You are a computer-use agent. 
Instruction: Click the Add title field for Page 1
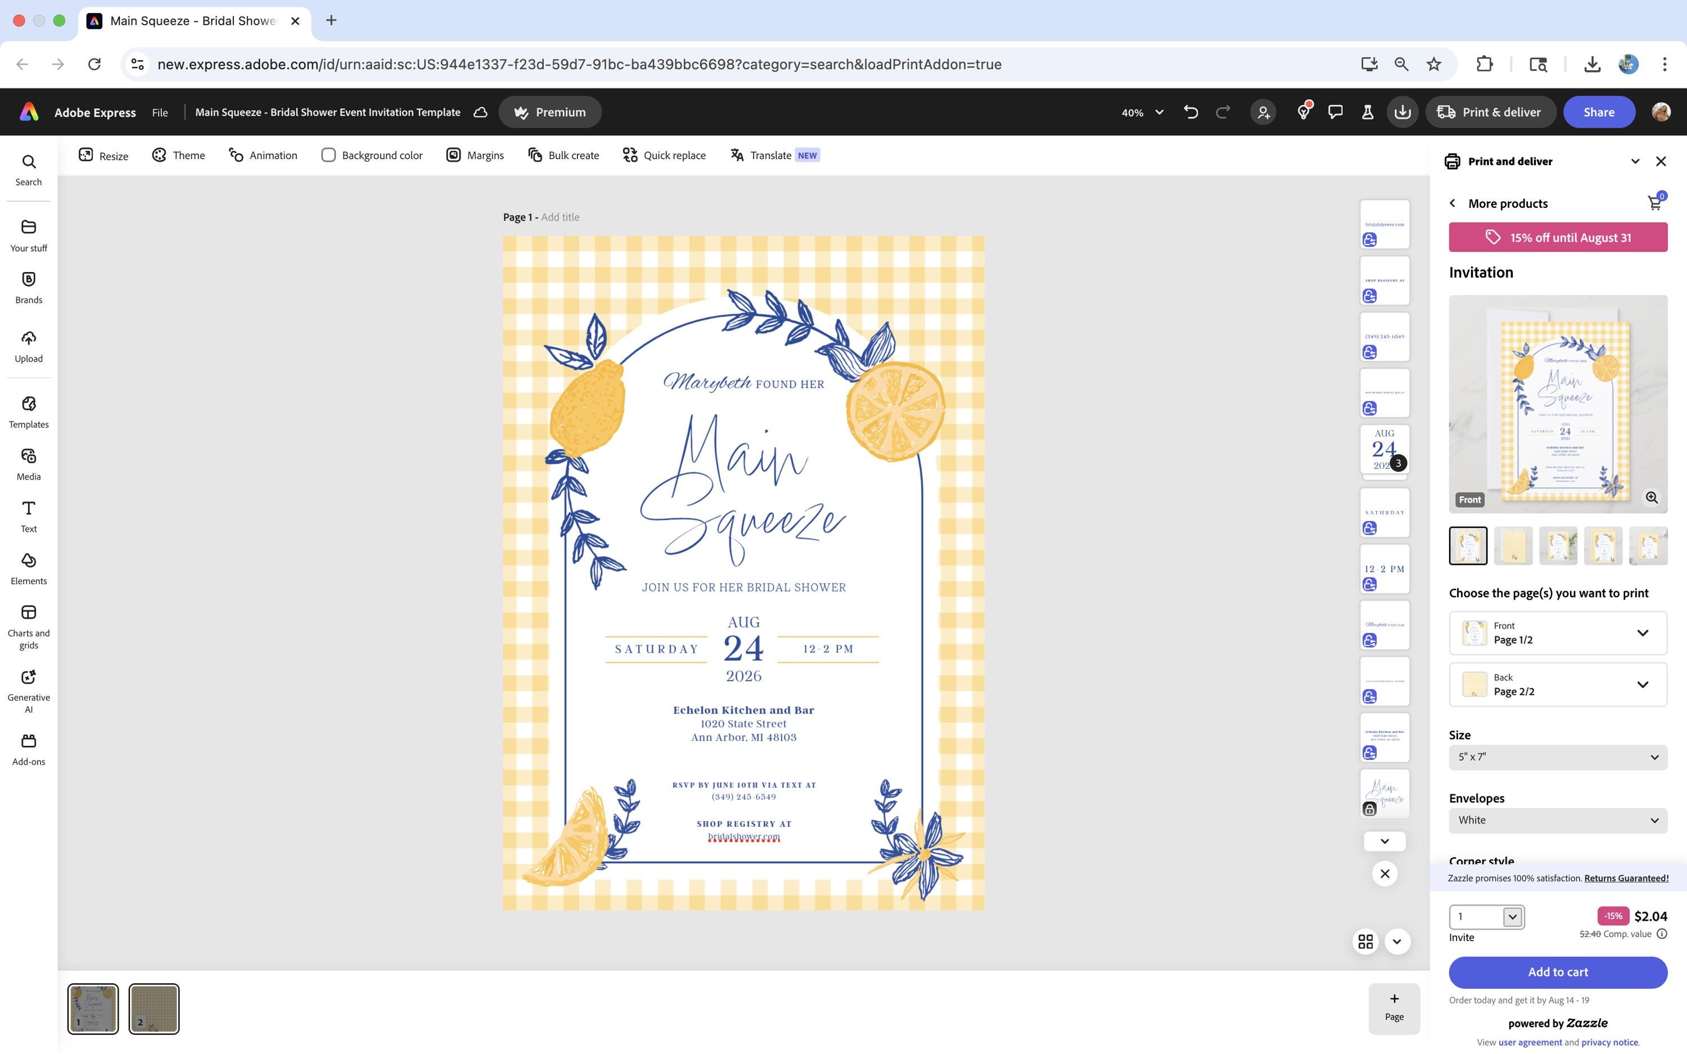560,217
